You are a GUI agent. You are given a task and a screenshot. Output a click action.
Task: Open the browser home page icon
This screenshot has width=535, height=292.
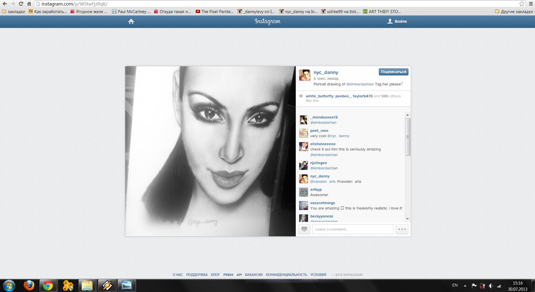pyautogui.click(x=29, y=4)
